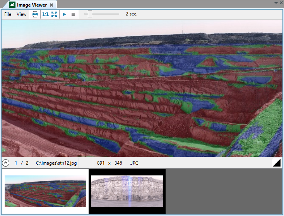Click the slideshow interval slider handle
This screenshot has height=216, width=284.
(90, 14)
